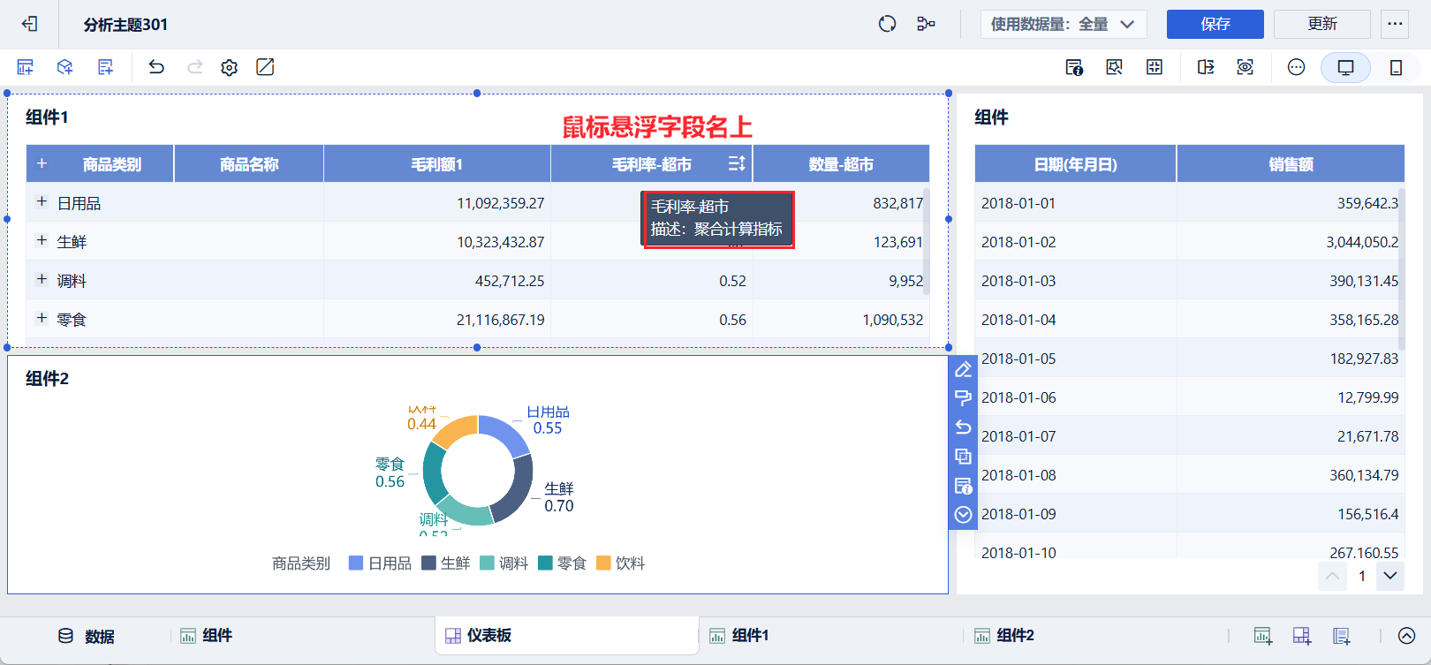This screenshot has width=1431, height=665.
Task: Open the component more dropdown circle
Action: [x=963, y=515]
